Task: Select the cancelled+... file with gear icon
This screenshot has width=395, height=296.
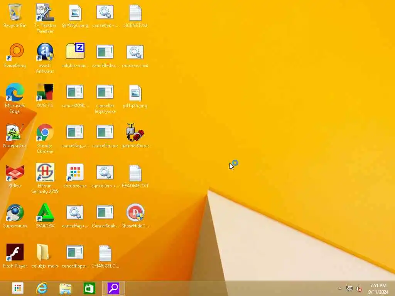Action: point(105,12)
